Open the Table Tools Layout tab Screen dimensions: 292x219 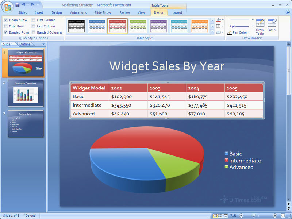click(x=177, y=12)
